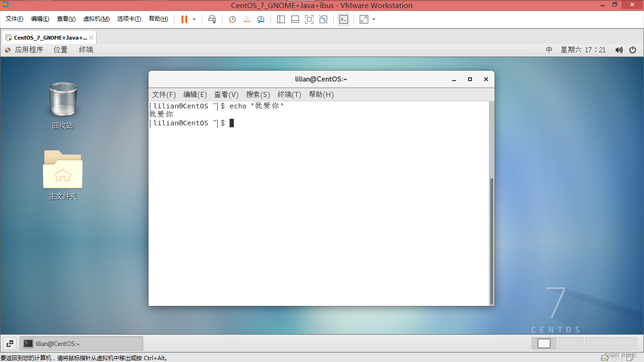
Task: Open the snapshot manager
Action: pyautogui.click(x=261, y=19)
